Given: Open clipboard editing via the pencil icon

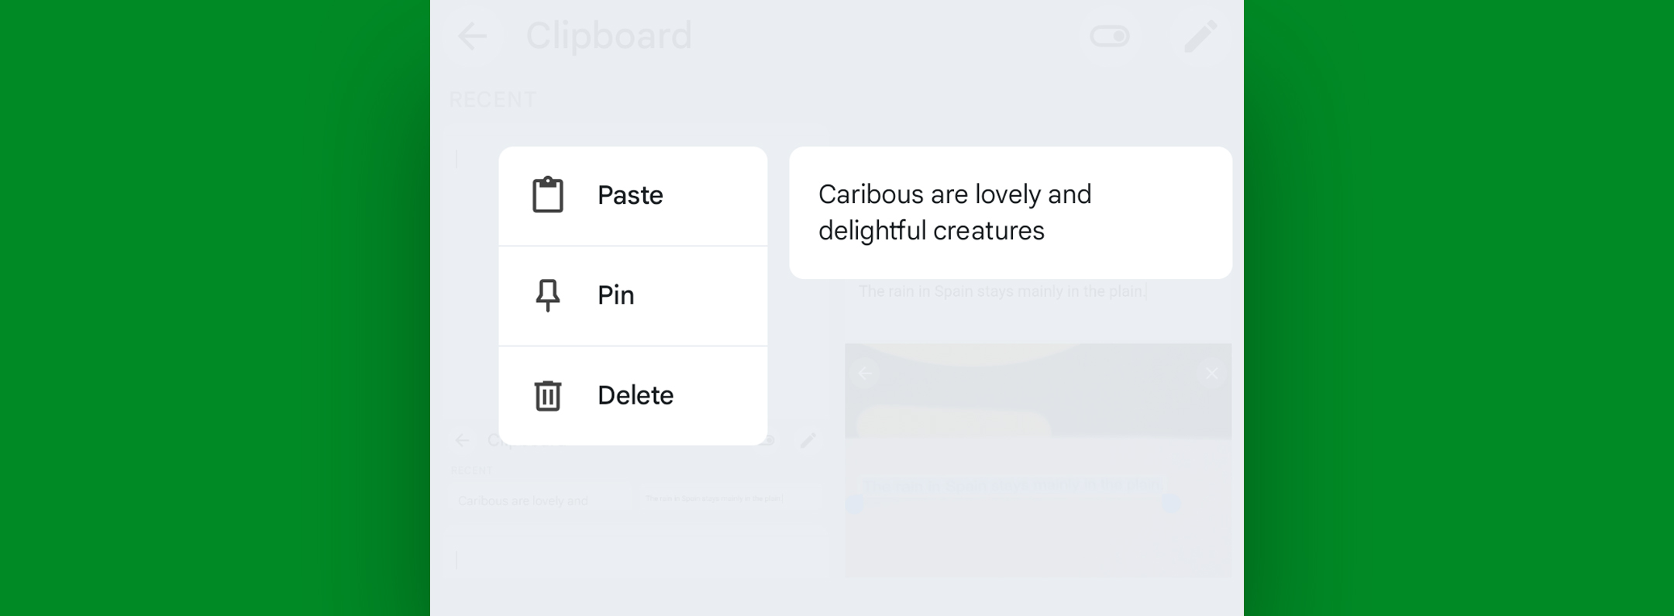Looking at the screenshot, I should pyautogui.click(x=1200, y=36).
